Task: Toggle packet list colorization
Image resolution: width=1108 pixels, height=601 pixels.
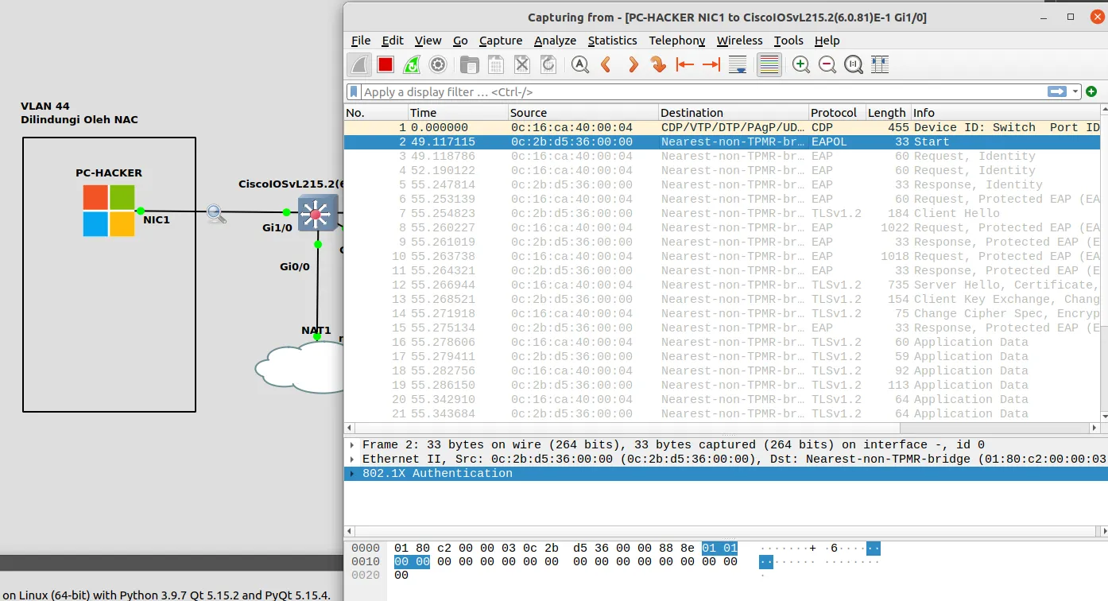Action: point(769,65)
